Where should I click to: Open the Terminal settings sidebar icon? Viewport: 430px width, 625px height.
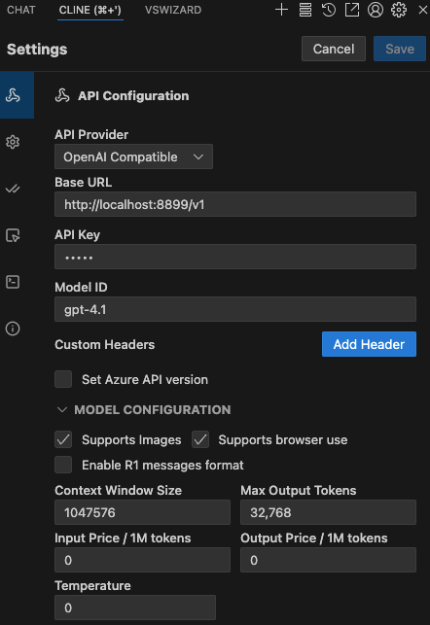pos(13,282)
